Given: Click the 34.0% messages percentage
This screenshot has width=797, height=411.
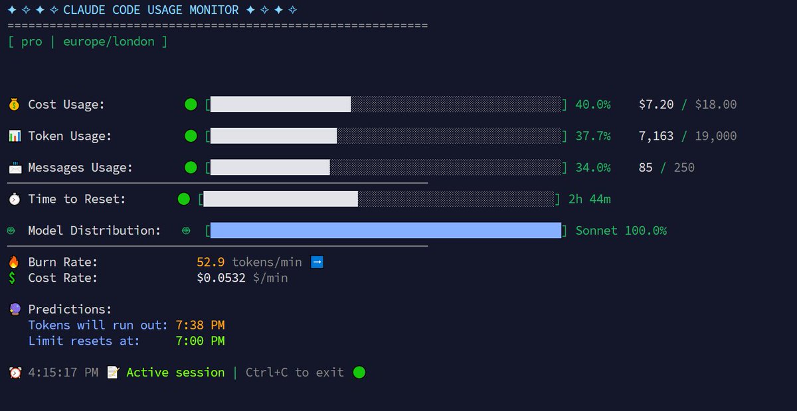Looking at the screenshot, I should [593, 168].
